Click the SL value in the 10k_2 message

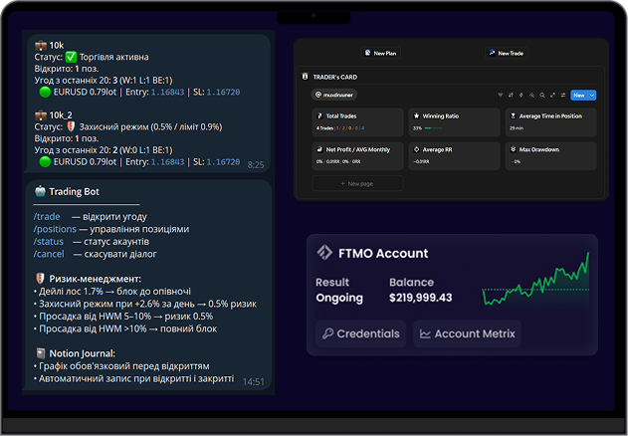point(223,162)
